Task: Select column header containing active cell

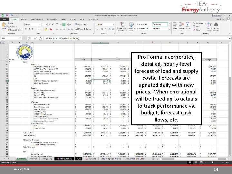Action: tap(100, 43)
